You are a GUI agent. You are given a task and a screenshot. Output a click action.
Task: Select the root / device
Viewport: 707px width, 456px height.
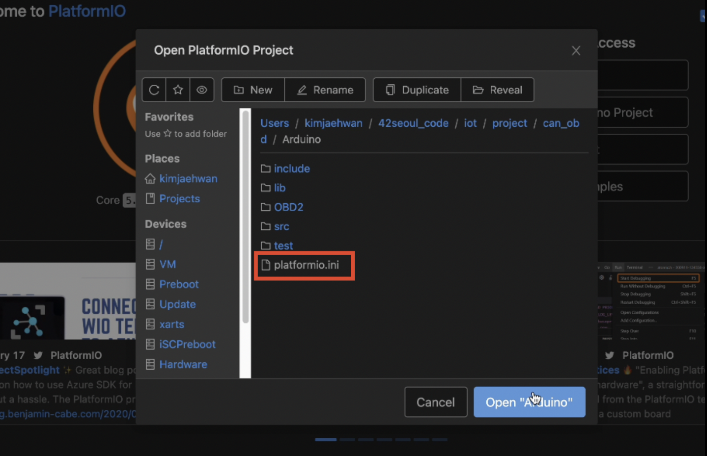[x=161, y=244]
